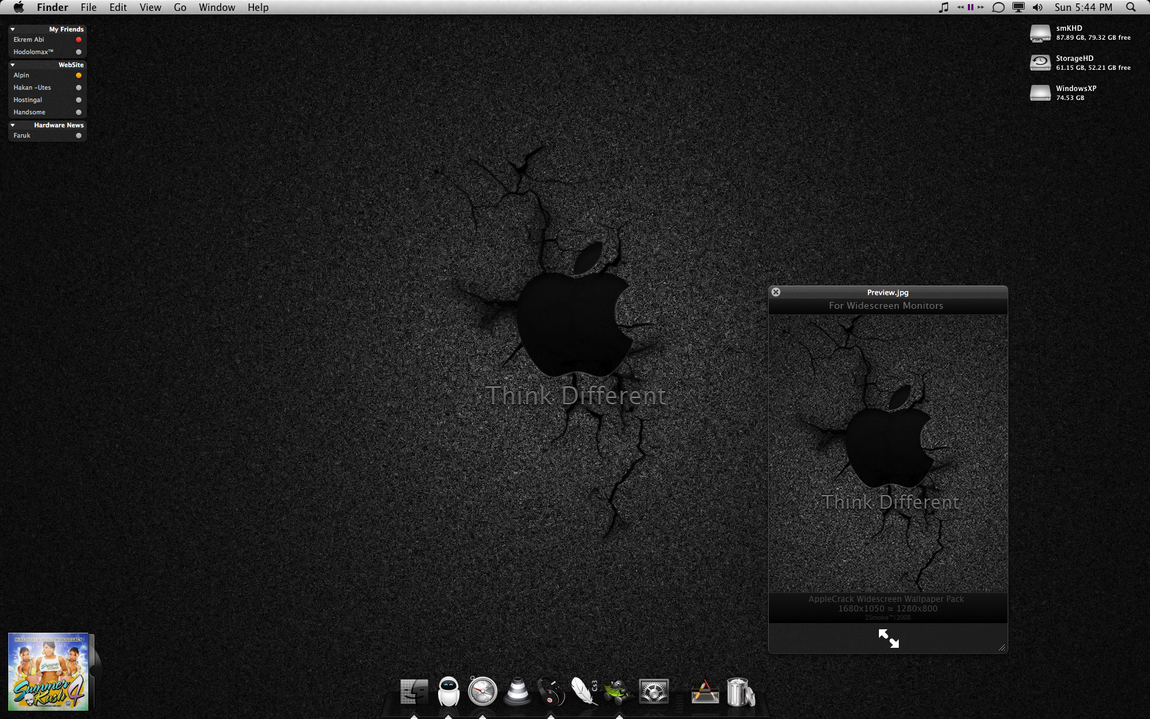Screen dimensions: 1150x719
Task: Open the StorageHD Time Machine drive
Action: (1040, 63)
